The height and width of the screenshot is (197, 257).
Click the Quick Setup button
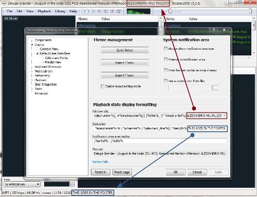pos(125,50)
